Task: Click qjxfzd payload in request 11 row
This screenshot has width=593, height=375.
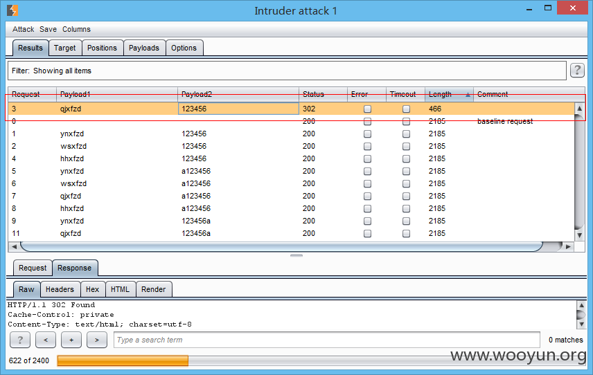Action: (x=71, y=233)
